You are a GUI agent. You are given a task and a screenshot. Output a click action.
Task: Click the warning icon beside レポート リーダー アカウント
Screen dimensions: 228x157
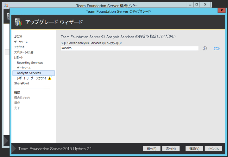tap(50, 78)
